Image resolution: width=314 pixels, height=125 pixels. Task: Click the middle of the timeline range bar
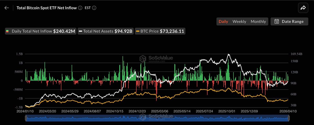(x=157, y=118)
